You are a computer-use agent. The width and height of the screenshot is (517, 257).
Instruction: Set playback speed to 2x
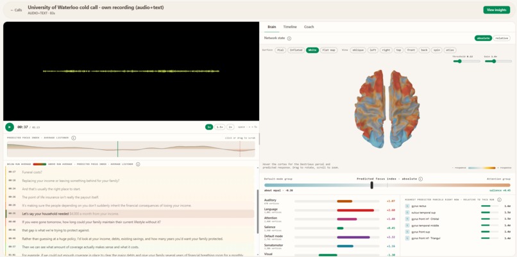[230, 127]
